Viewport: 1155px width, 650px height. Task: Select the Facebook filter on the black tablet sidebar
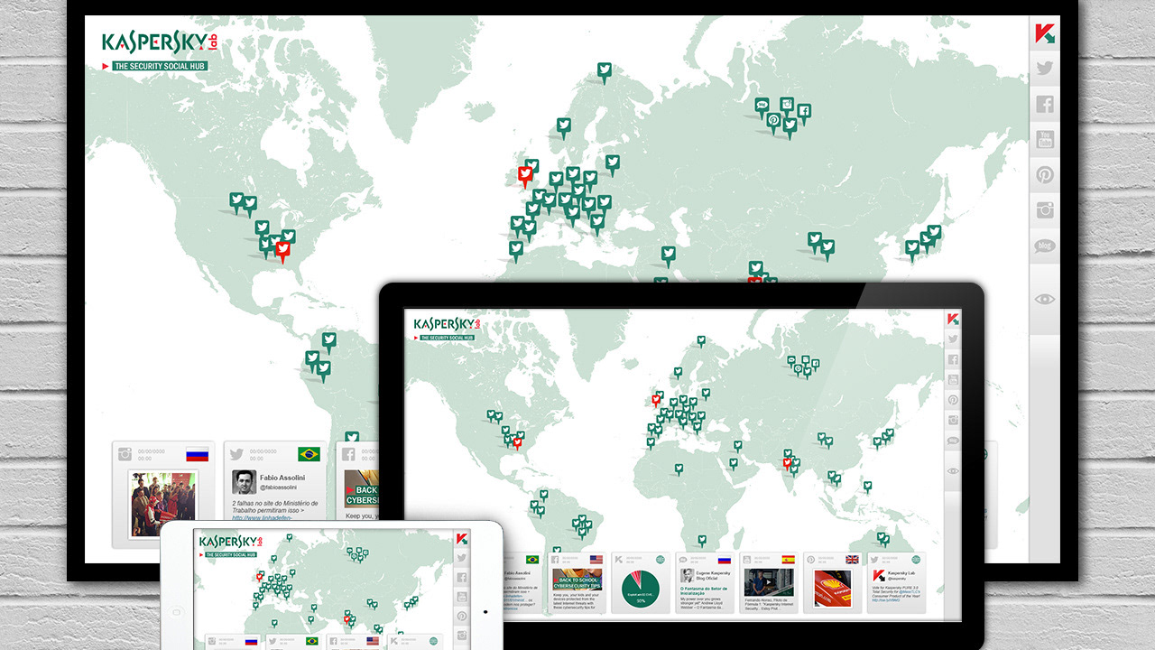(953, 359)
